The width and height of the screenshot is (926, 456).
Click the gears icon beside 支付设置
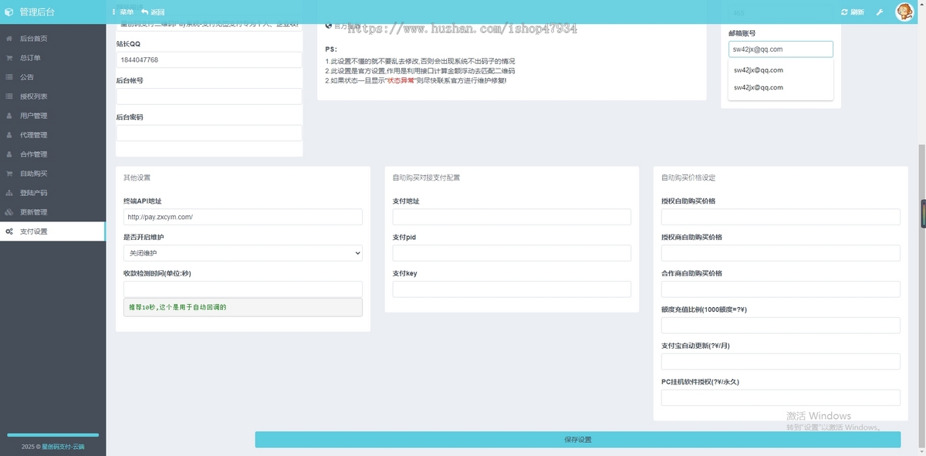pos(9,231)
